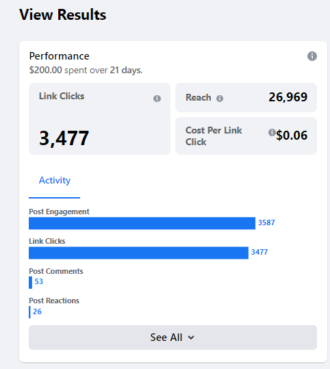Click the chevron arrow beside See All
Viewport: 330px width, 369px height.
(x=191, y=338)
